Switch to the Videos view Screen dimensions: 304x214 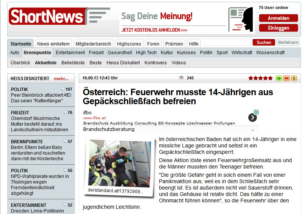coord(179,63)
